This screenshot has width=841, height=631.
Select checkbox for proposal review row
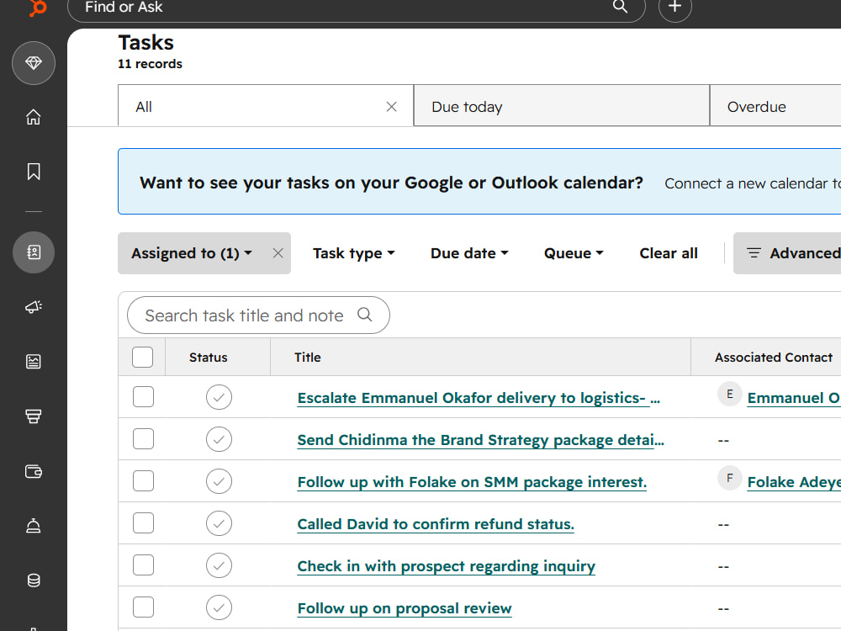(x=143, y=607)
